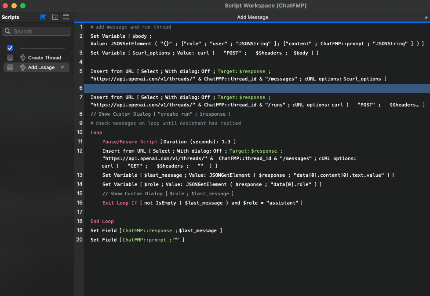This screenshot has height=296, width=430.
Task: Select the Add Message tab
Action: 252,17
